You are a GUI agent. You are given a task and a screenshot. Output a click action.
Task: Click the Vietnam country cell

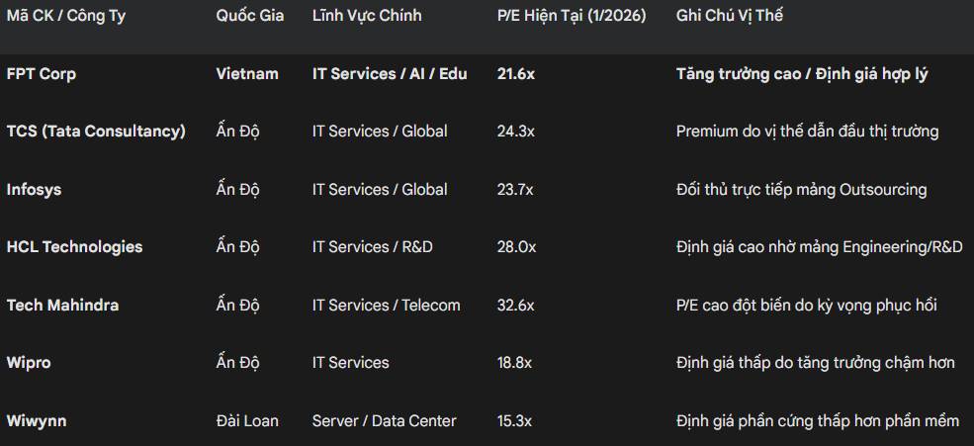click(247, 74)
